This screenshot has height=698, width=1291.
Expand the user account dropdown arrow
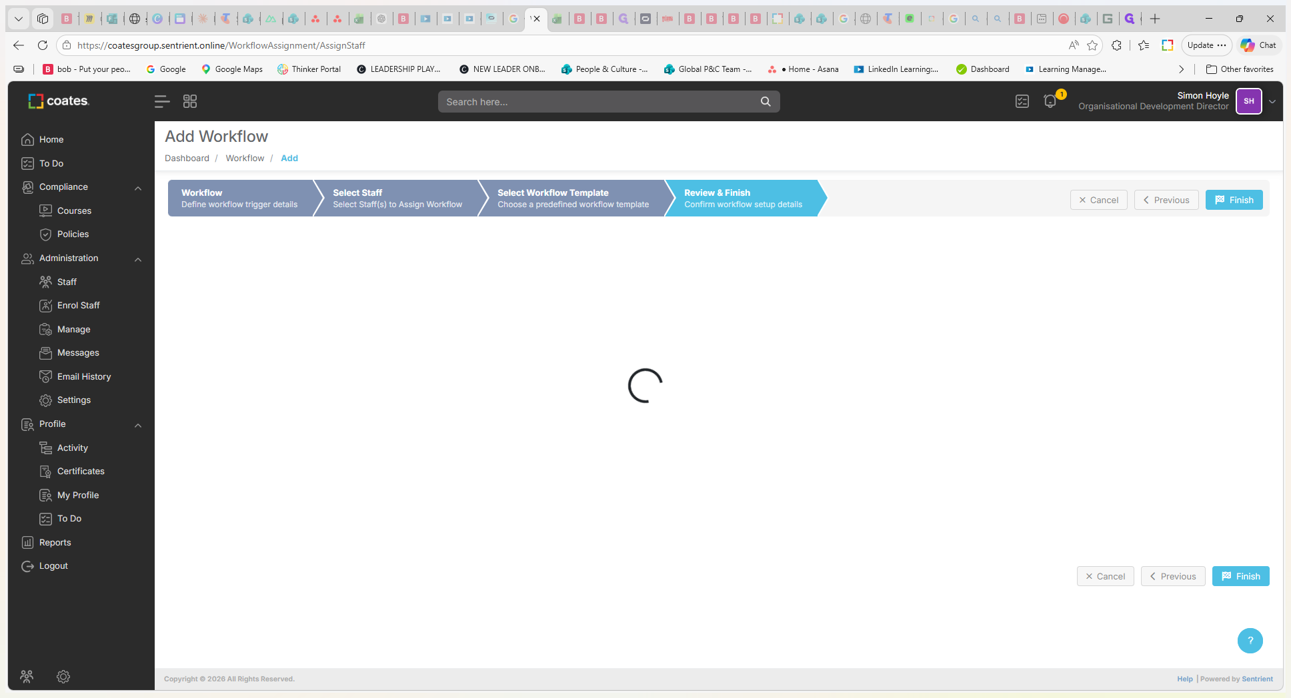click(1272, 102)
